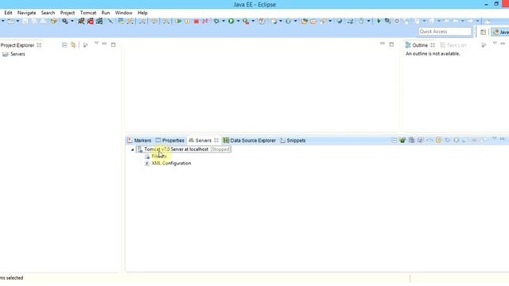Click the Open Perspective icon next to Quick Access

click(483, 32)
